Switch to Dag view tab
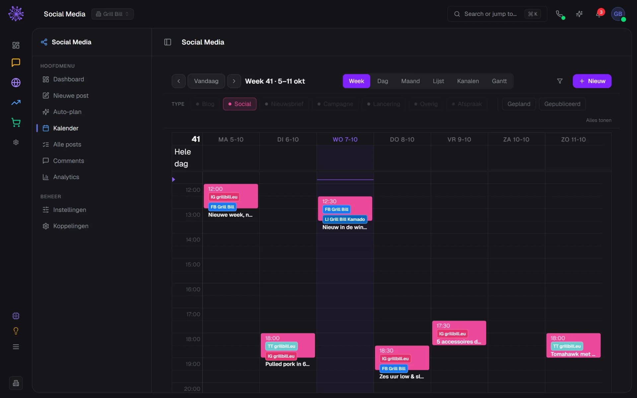 coord(383,81)
